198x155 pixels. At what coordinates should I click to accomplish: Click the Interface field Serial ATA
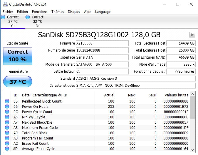tap(102, 57)
